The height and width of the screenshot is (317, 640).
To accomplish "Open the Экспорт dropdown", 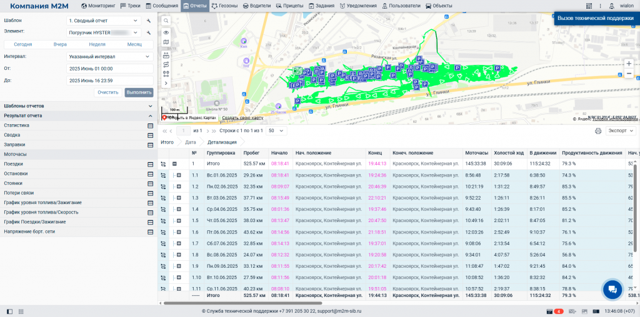I will [621, 131].
